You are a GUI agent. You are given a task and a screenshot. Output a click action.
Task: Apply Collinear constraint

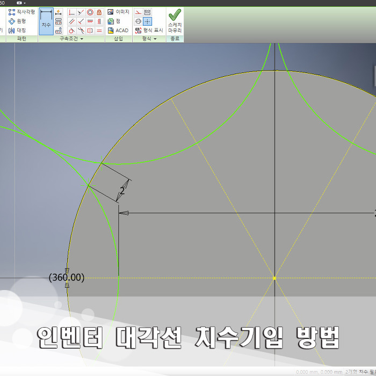click(81, 12)
